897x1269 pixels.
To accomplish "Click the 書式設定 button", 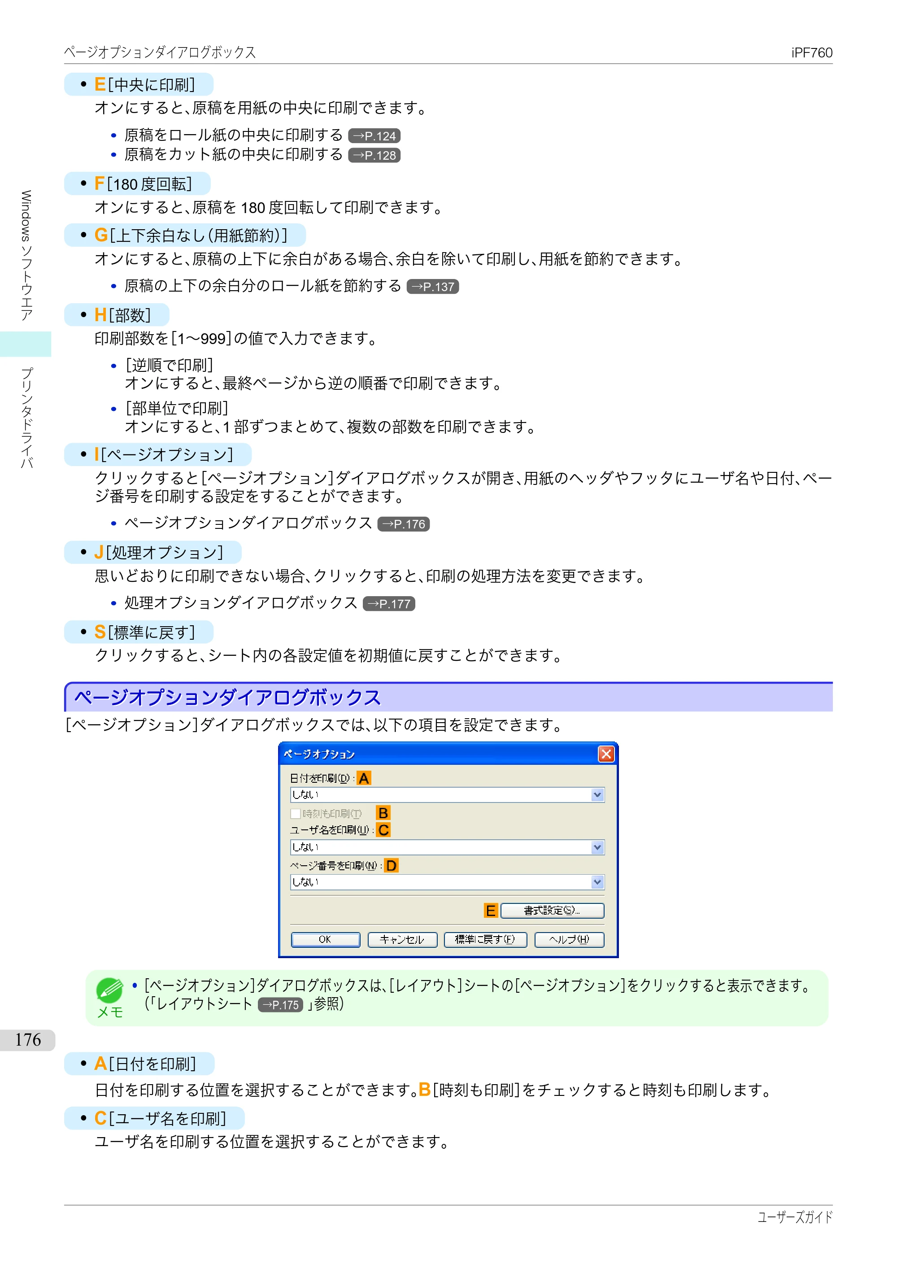I will (552, 910).
